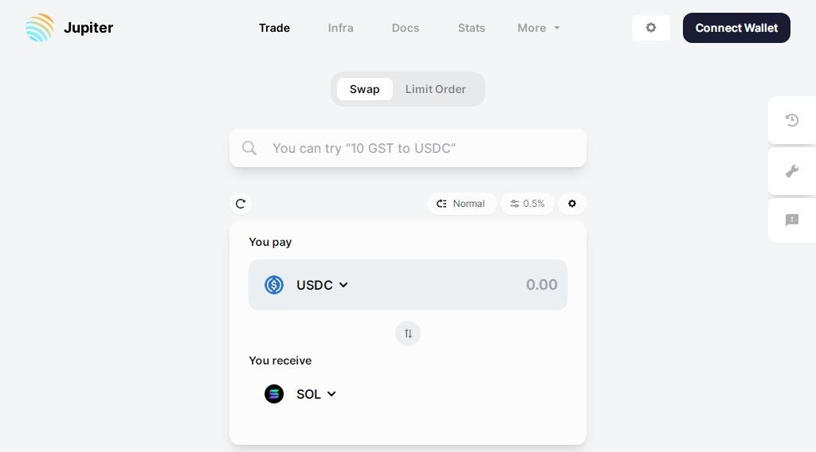Open transaction history clock icon
Screen dimensions: 816x452
pos(792,120)
